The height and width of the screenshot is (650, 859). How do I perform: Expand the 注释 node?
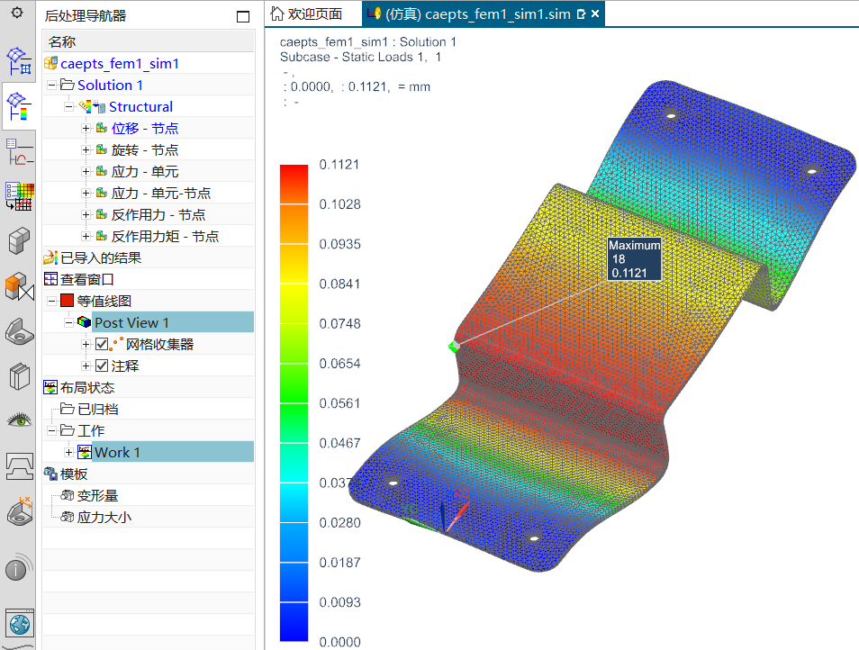tap(86, 366)
